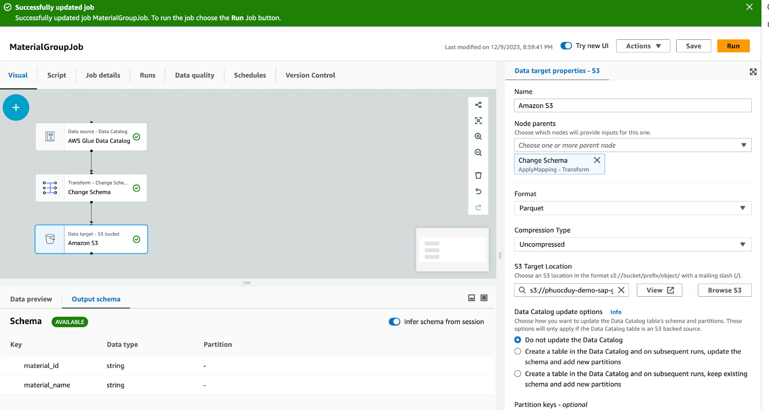Viewport: 769px width, 410px height.
Task: Click the canvas minimap thumbnail
Action: [452, 250]
